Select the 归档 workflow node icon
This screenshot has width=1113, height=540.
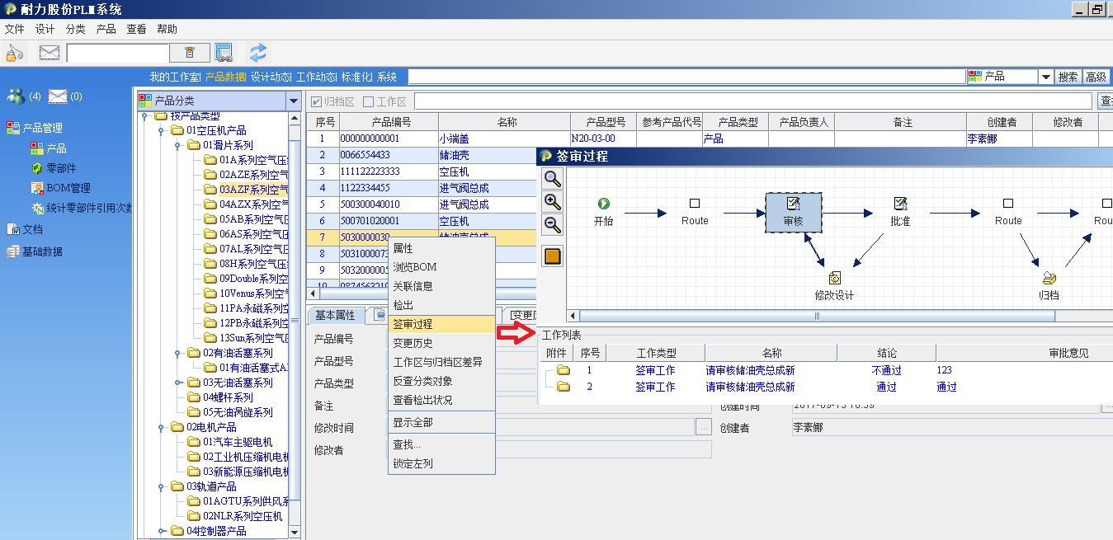[1049, 279]
